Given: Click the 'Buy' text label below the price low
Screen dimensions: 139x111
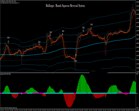Looking at the screenshot, I should (x=76, y=61).
